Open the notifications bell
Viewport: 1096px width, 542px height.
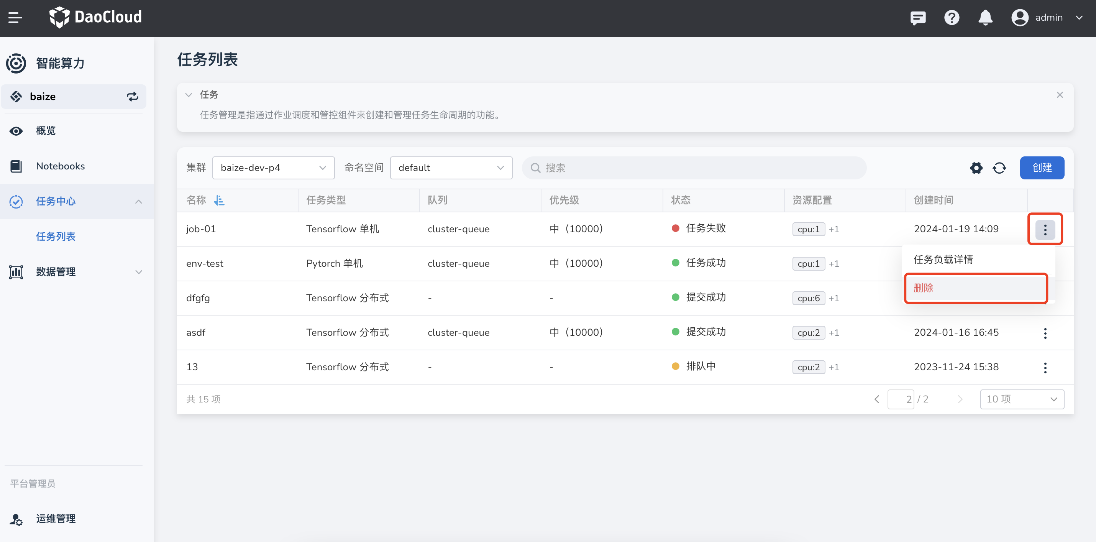(x=985, y=18)
